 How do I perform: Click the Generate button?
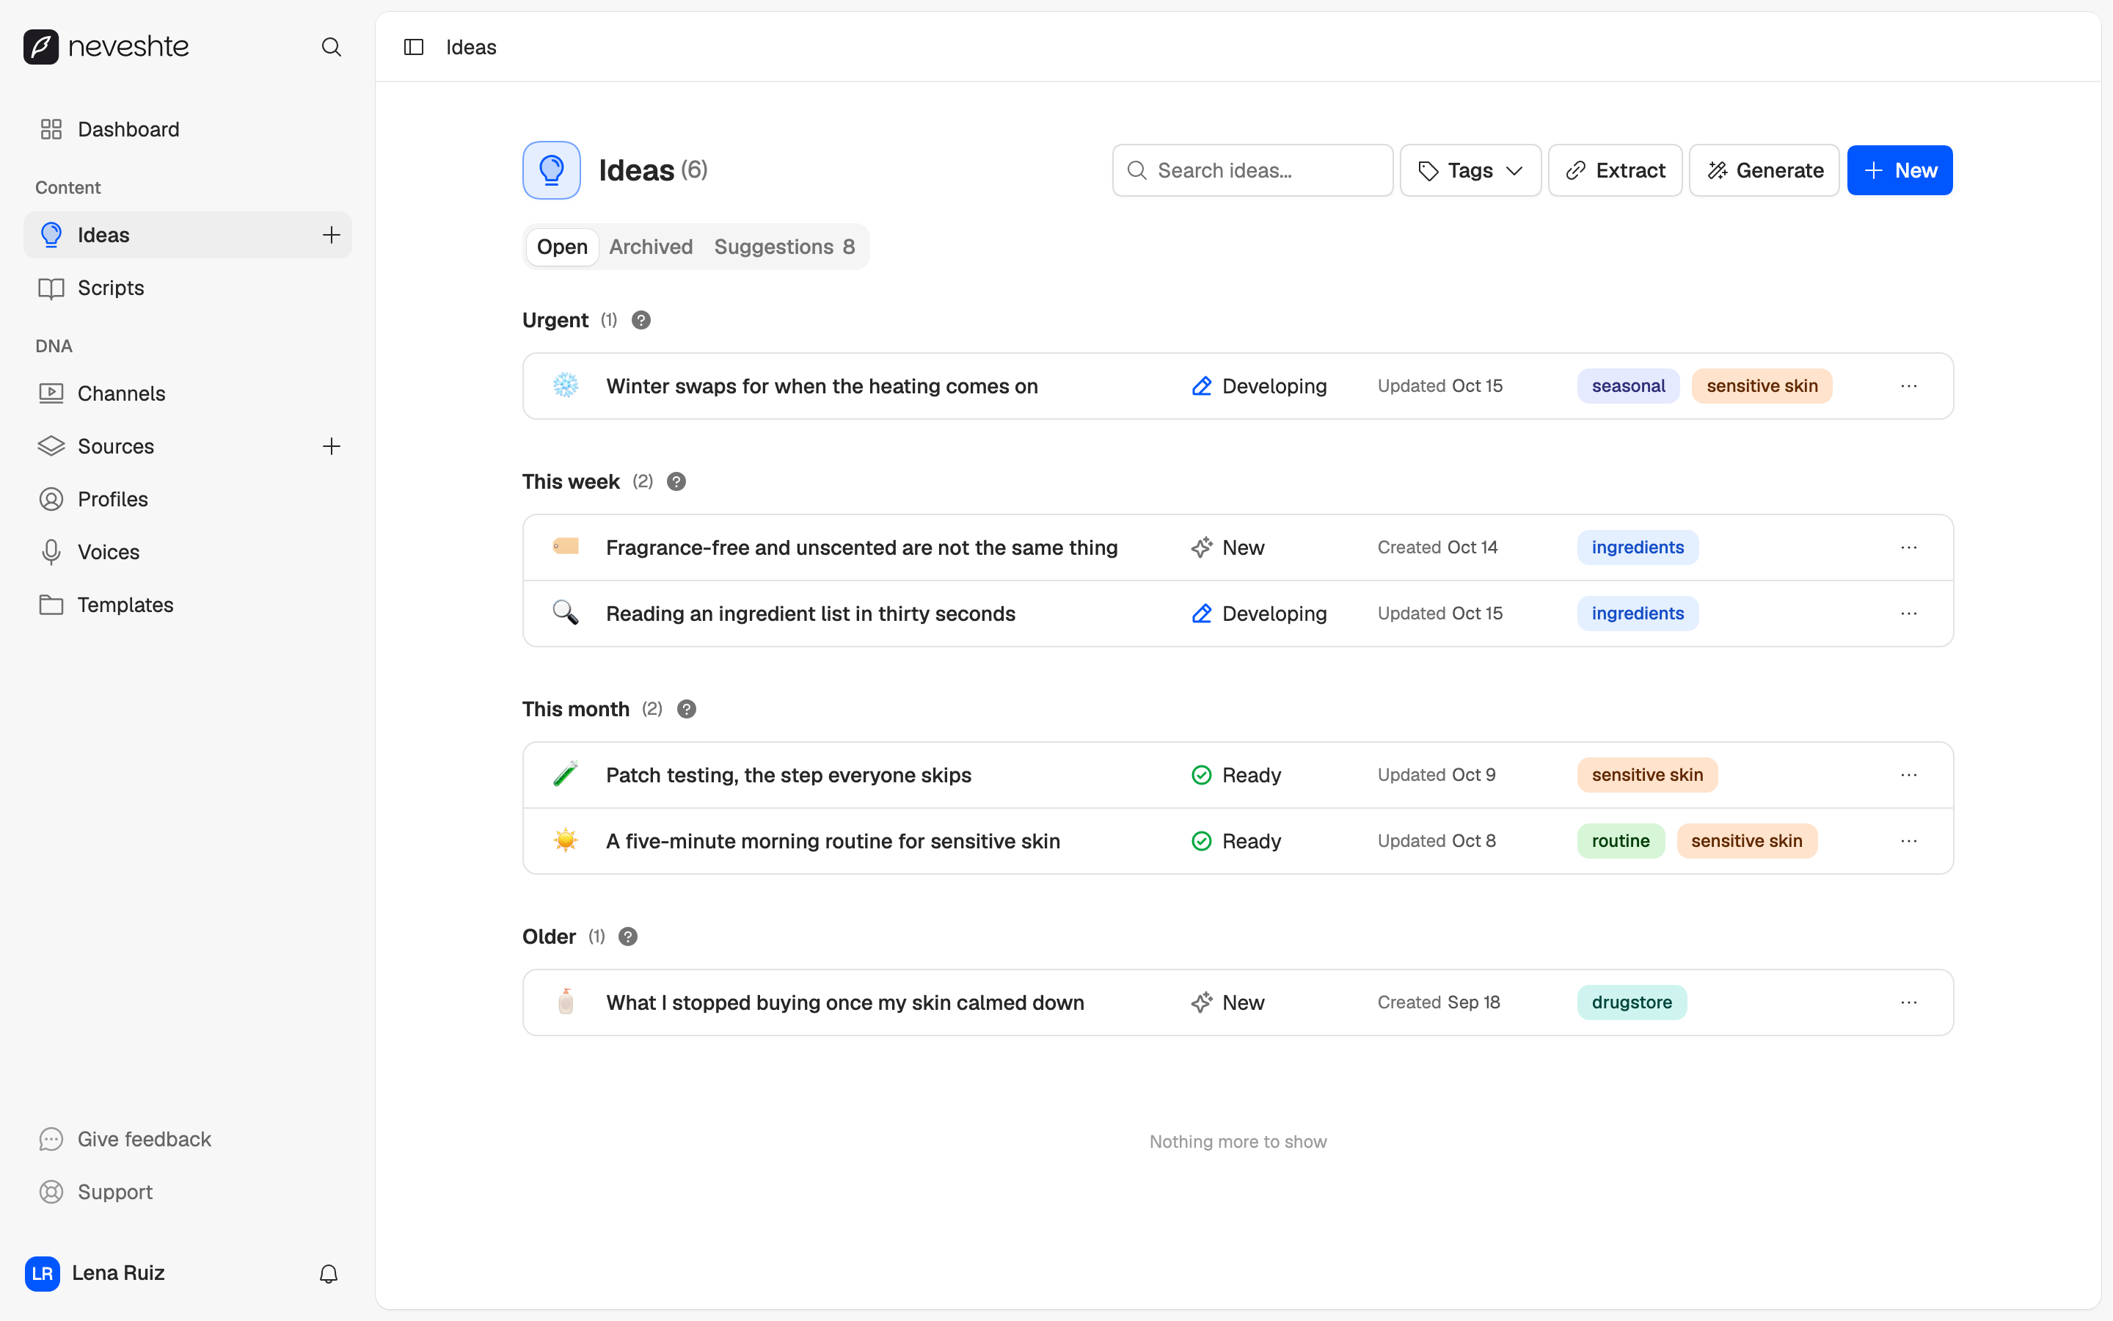point(1765,170)
